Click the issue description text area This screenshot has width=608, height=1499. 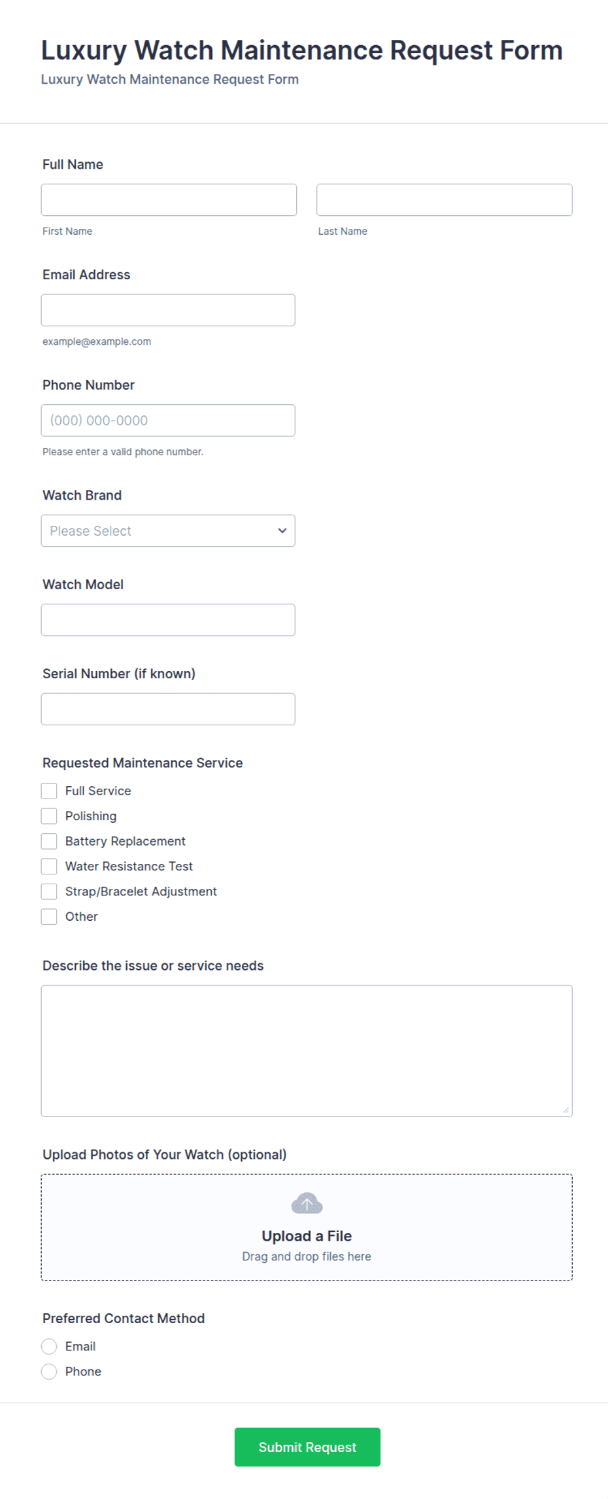[307, 1050]
